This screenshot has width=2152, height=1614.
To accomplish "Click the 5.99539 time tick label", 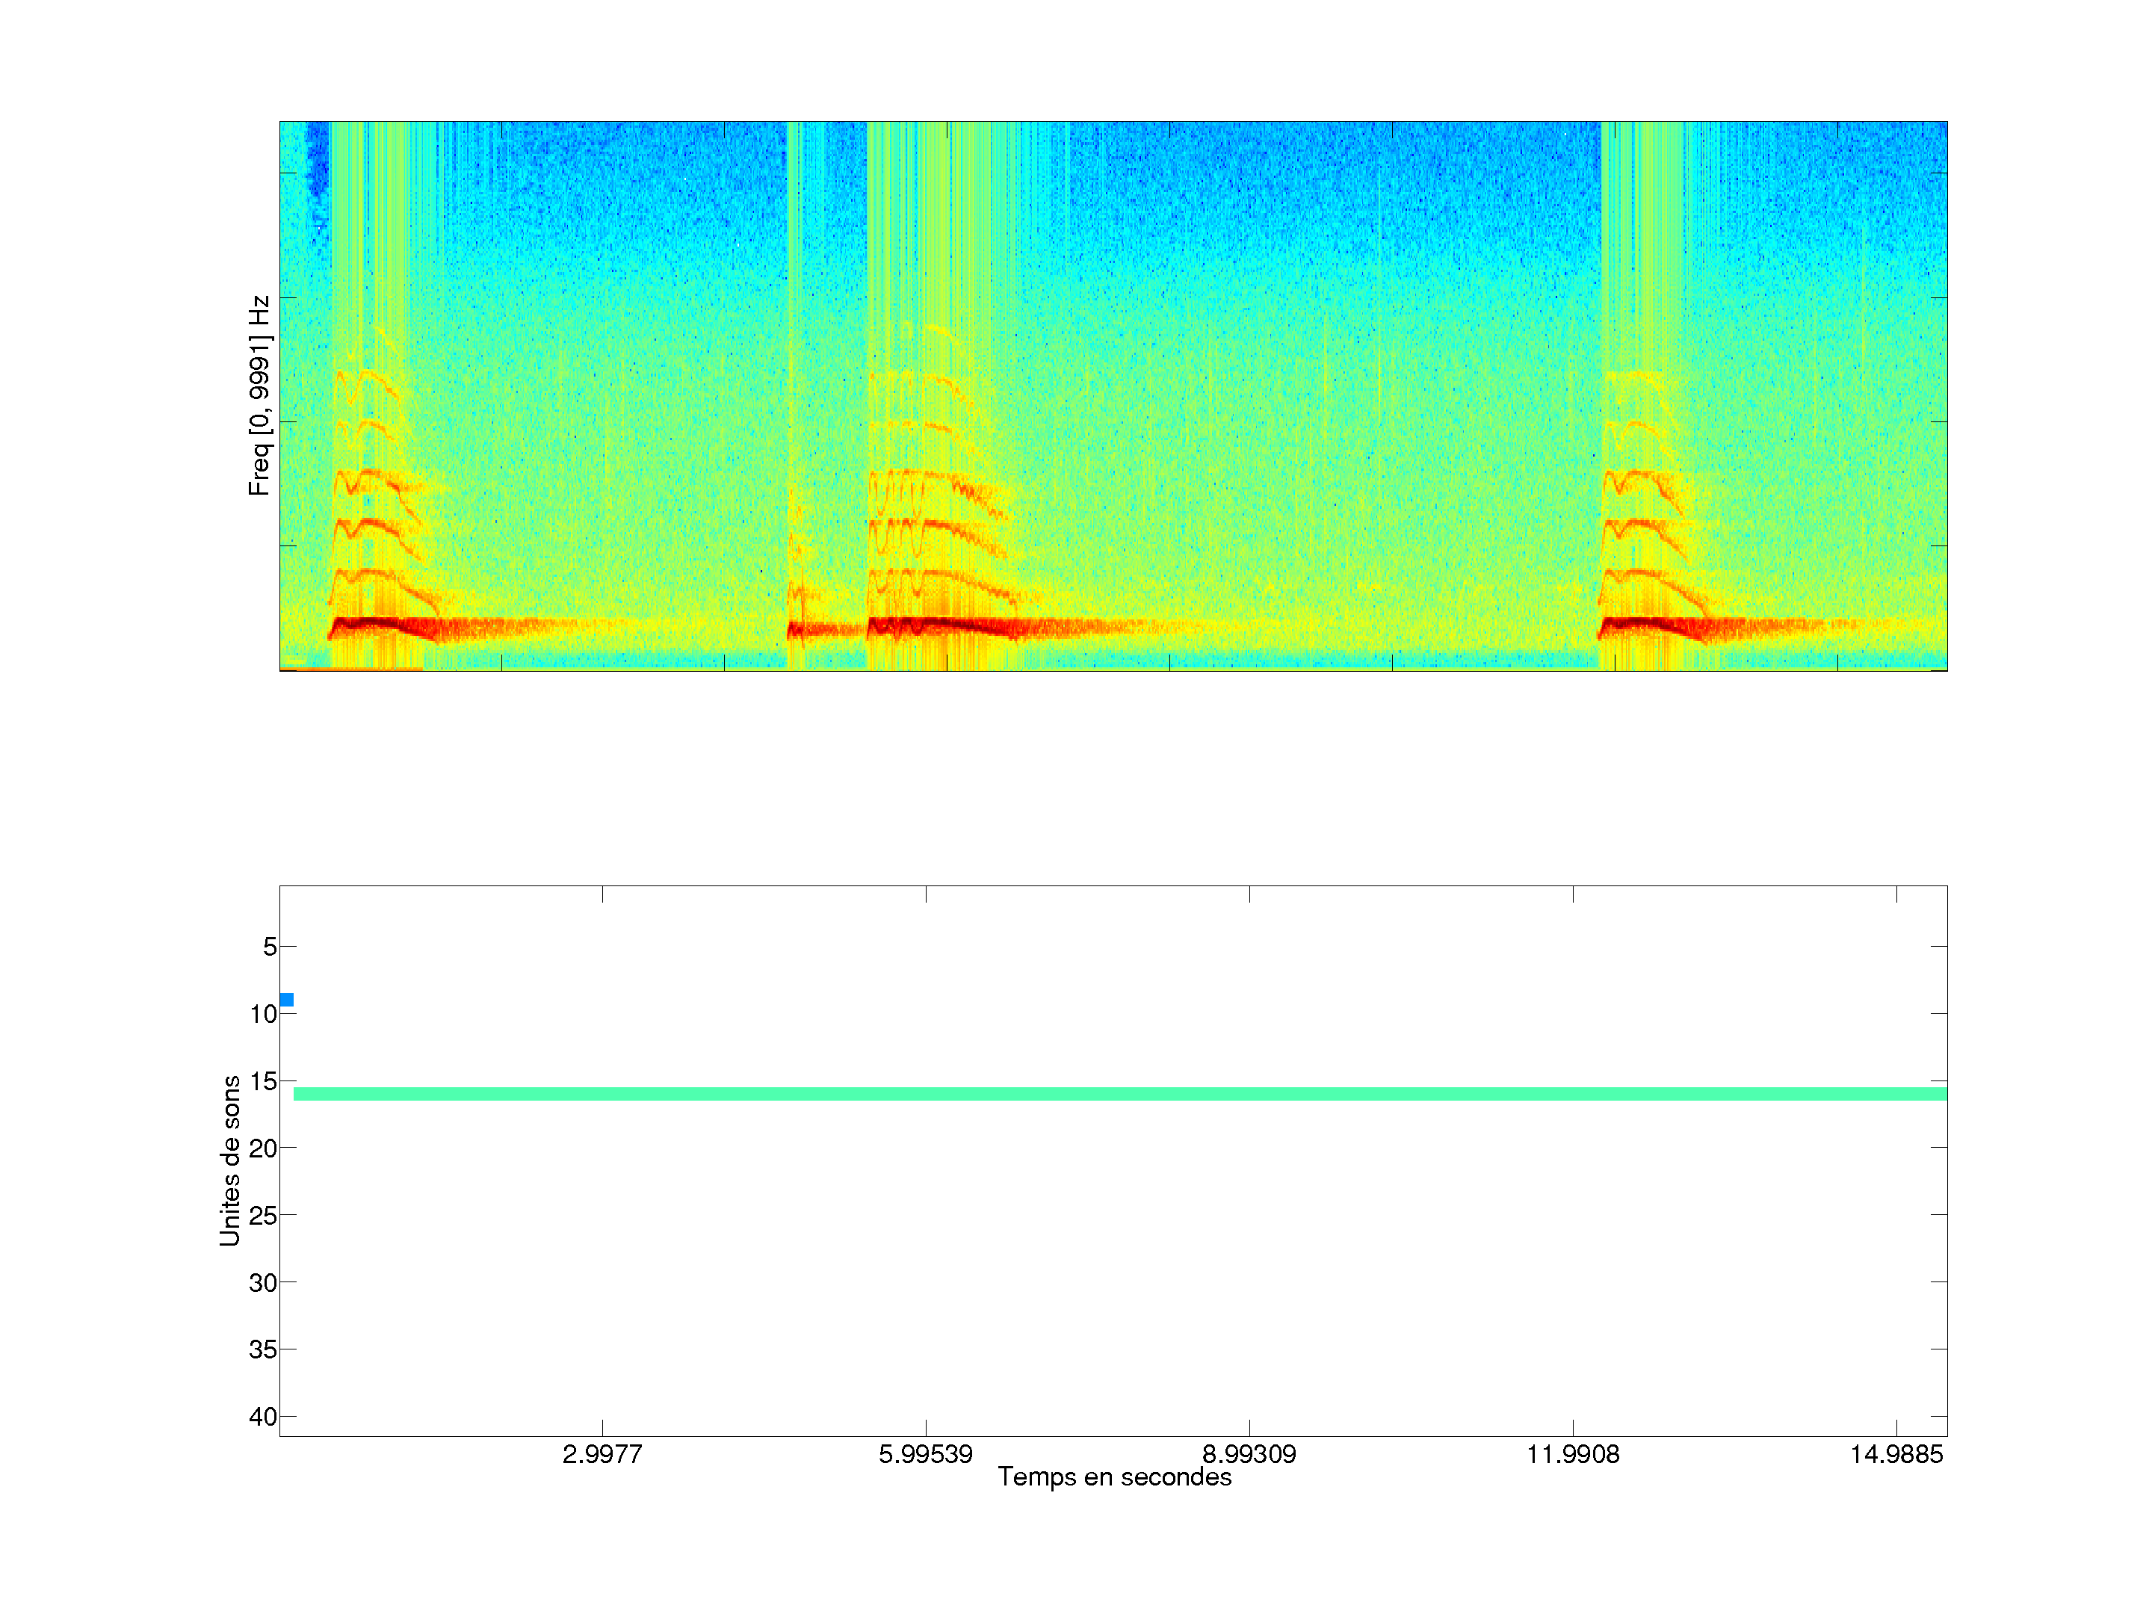I will [925, 1454].
